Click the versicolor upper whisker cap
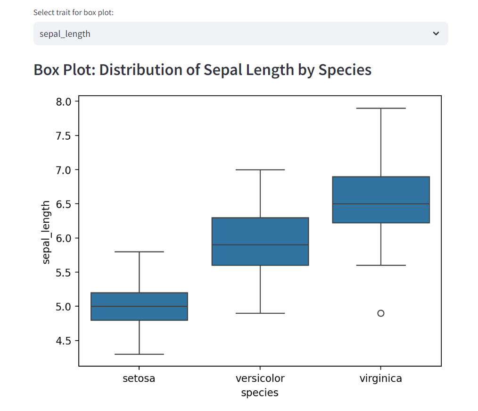Image resolution: width=478 pixels, height=411 pixels. tap(260, 169)
